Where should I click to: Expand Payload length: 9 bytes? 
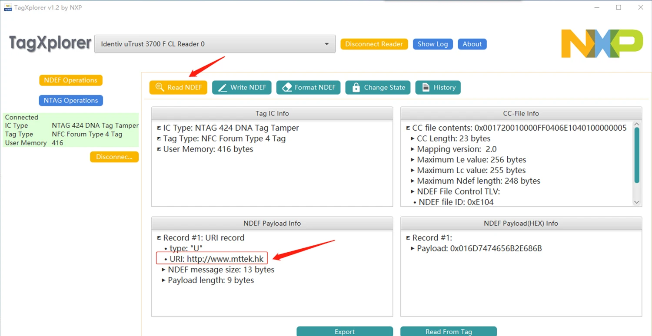[x=164, y=280]
